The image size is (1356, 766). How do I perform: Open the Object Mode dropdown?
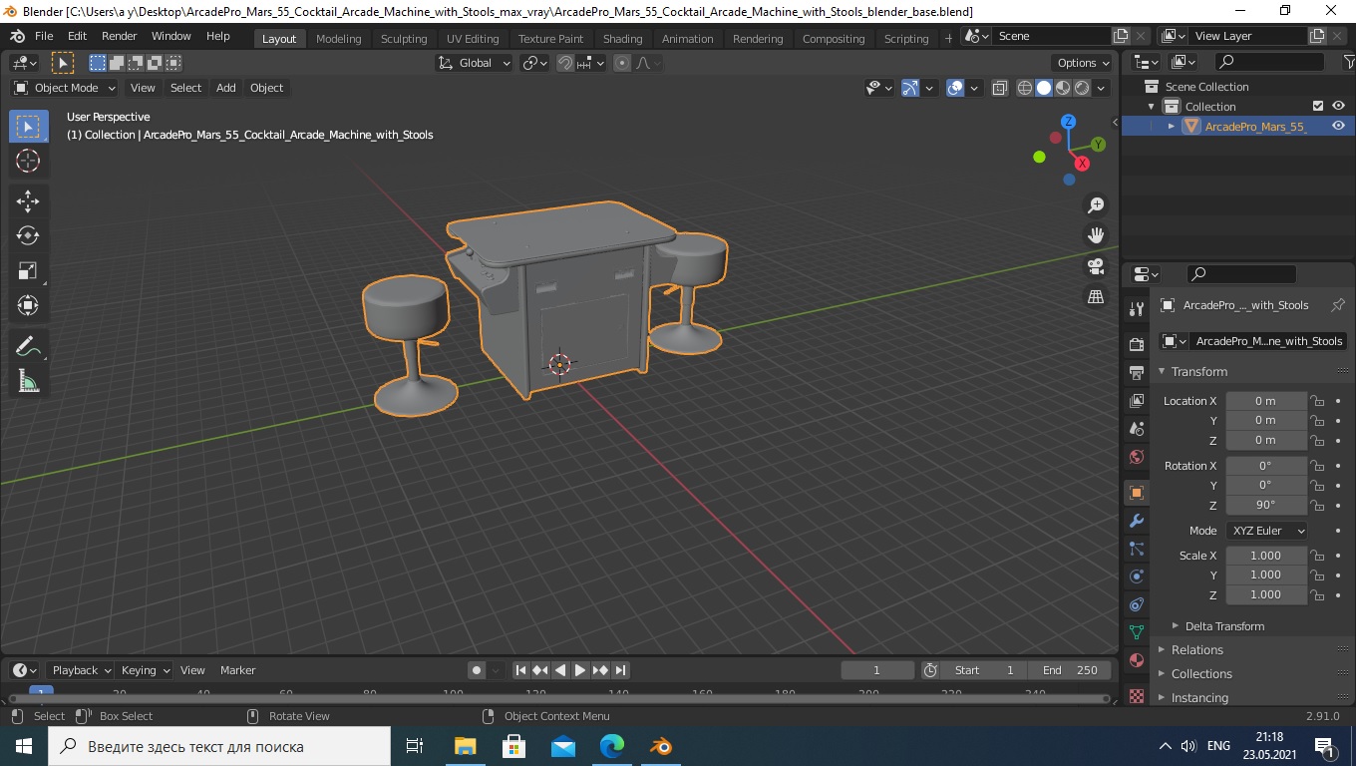pos(65,88)
